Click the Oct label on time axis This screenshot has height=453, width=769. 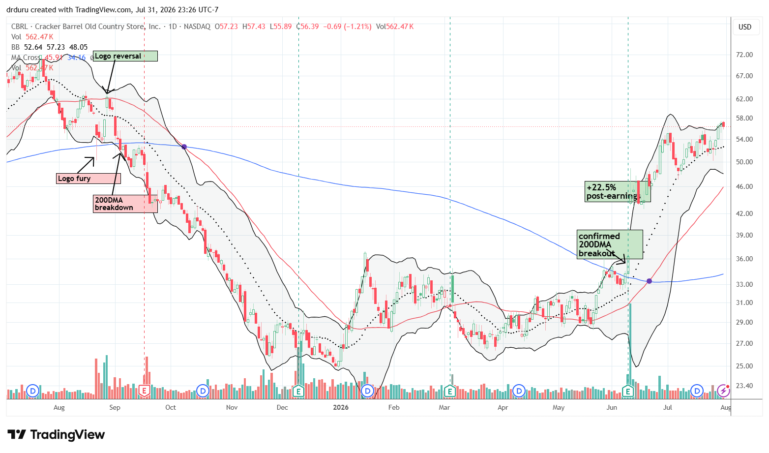(x=171, y=407)
